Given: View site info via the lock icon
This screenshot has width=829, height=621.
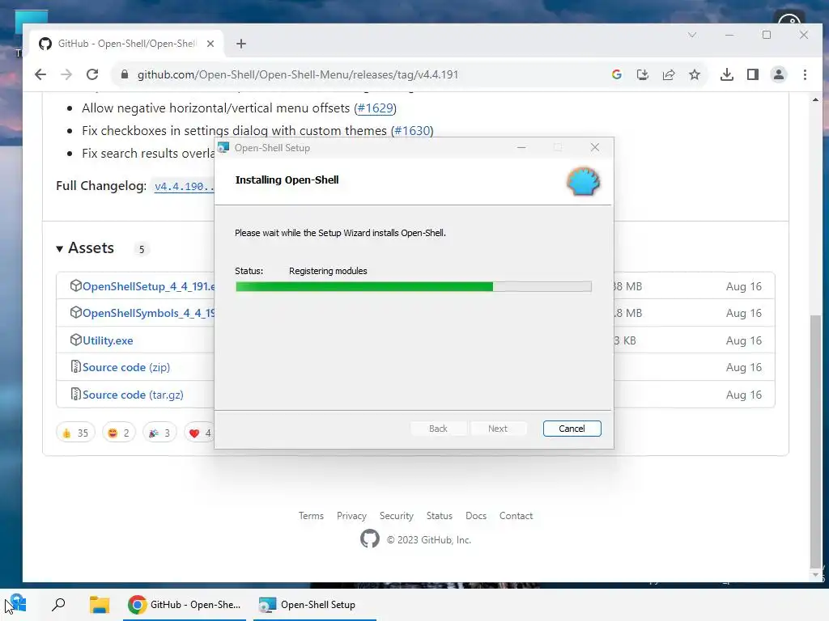Looking at the screenshot, I should pyautogui.click(x=125, y=74).
